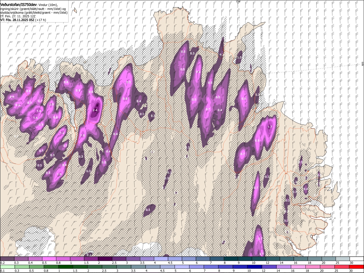Select the light grey swatch starting at 25 in upper scale

342,259
